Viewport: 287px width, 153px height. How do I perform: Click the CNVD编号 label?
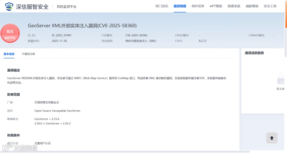point(182,35)
